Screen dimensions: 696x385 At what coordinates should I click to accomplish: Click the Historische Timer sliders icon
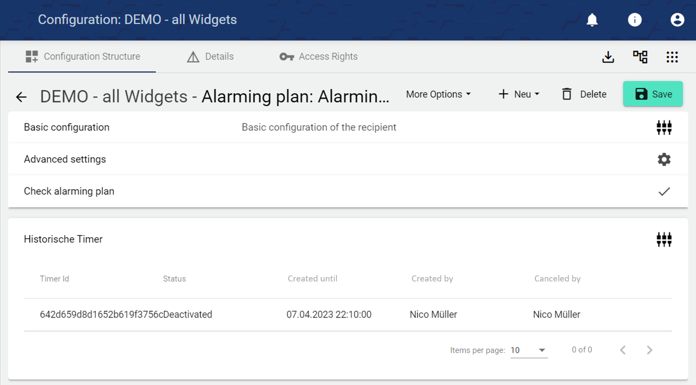point(664,239)
